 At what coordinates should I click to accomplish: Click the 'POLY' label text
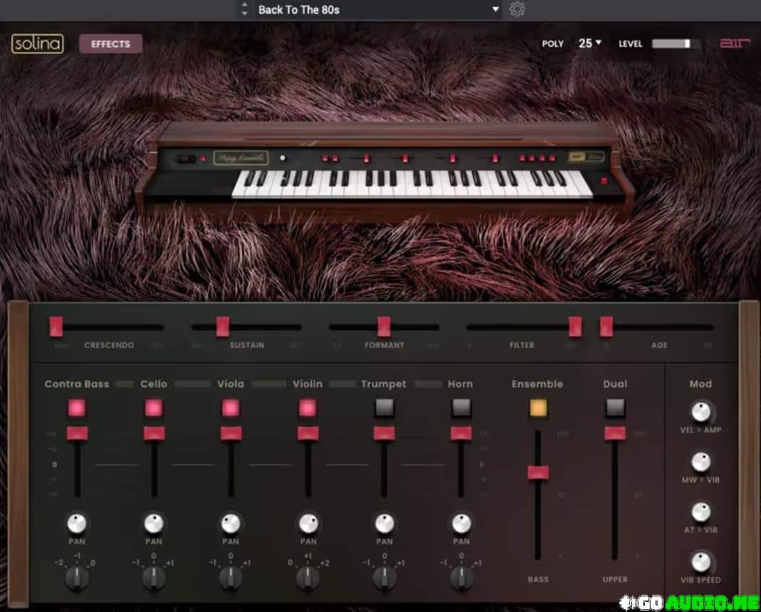553,44
